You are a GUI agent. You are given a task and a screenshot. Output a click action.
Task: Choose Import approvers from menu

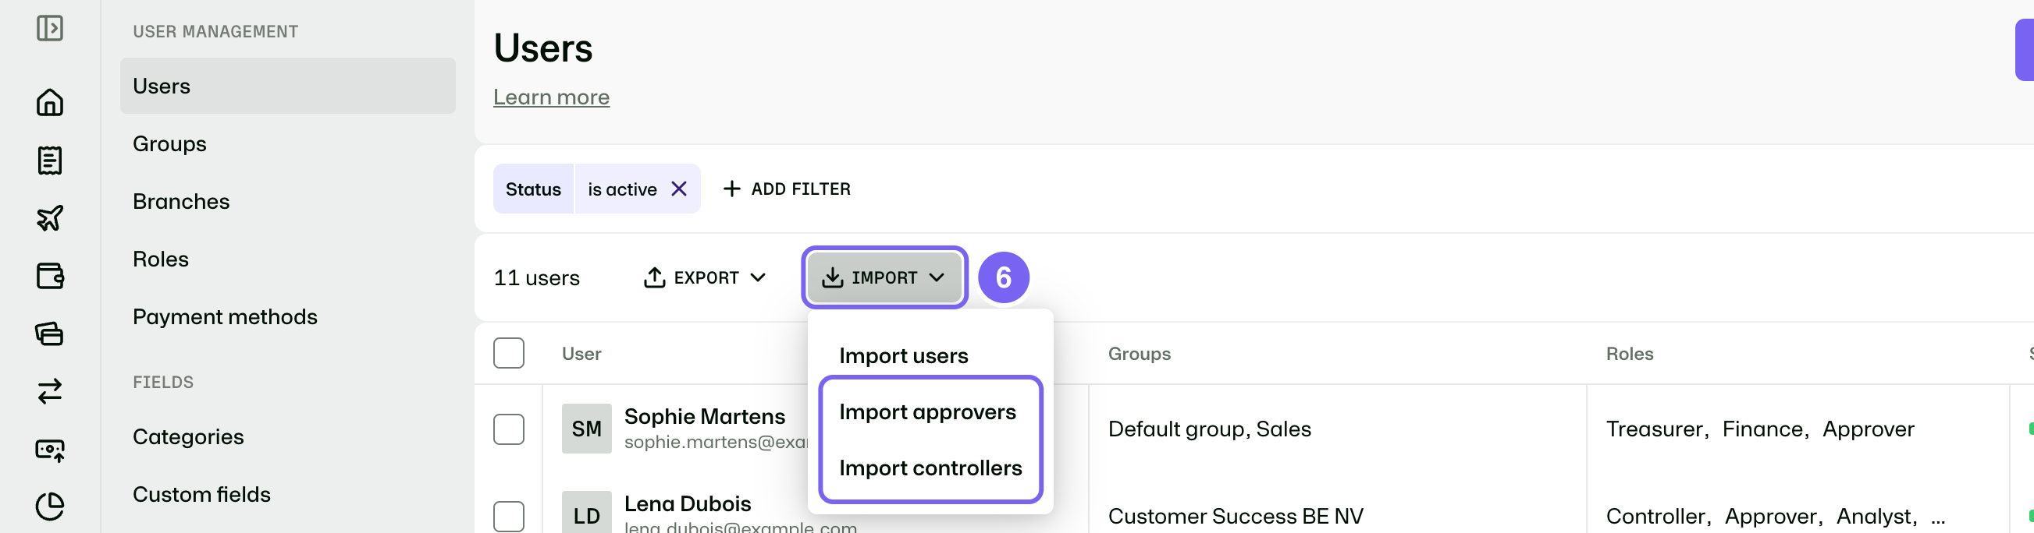click(927, 411)
